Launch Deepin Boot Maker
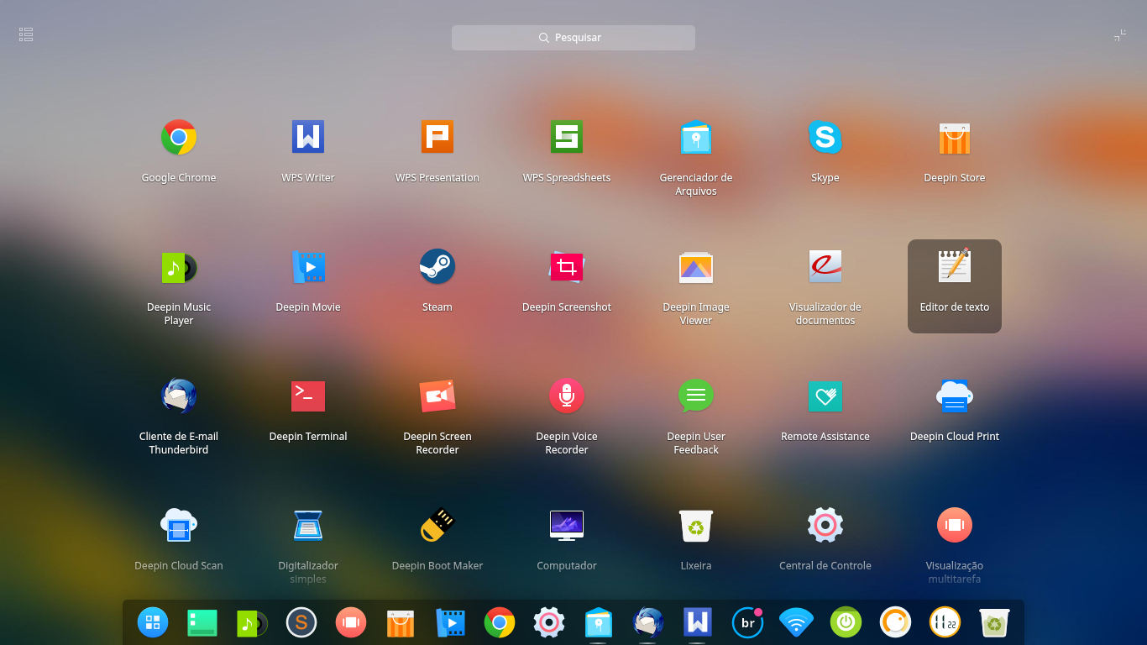The image size is (1147, 645). 437,525
